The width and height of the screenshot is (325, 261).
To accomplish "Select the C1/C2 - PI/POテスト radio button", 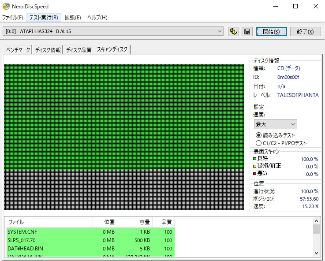I will 258,143.
